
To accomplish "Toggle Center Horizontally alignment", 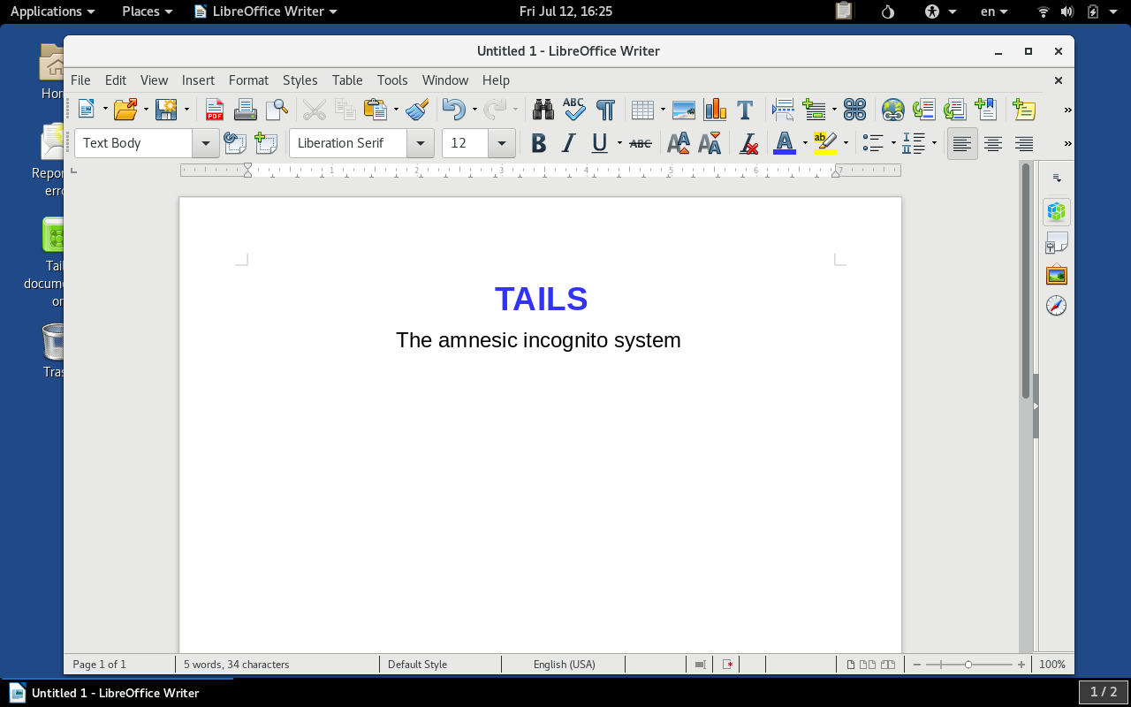I will point(993,143).
